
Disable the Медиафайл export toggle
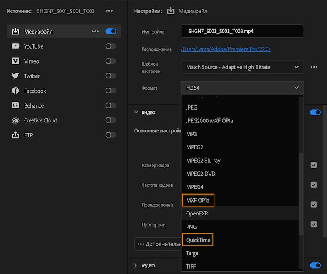pyautogui.click(x=111, y=31)
